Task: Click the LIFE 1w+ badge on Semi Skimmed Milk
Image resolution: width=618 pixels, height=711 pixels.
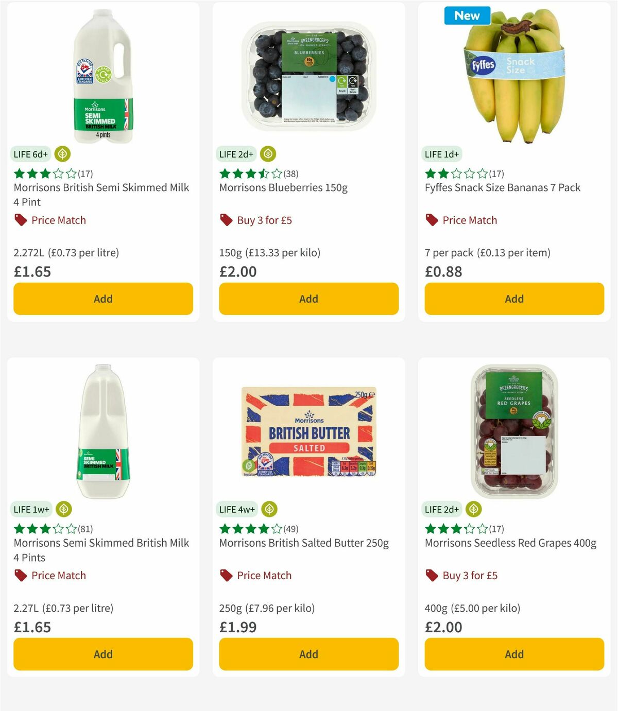Action: pos(31,509)
